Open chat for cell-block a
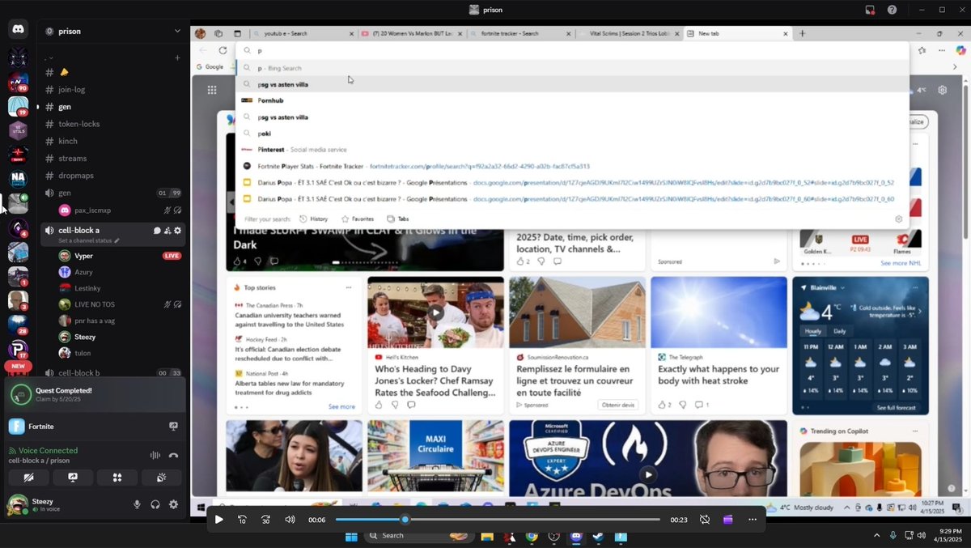 (x=157, y=231)
